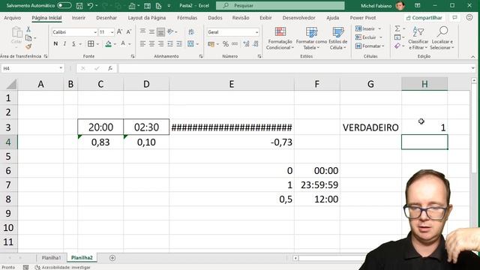Increase font size with larger A
Viewport: 480px width, 270px height.
tap(120, 31)
